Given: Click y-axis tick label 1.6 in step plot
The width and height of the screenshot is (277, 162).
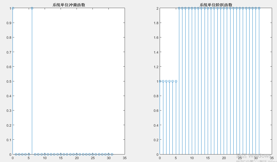Looking at the screenshot, I should [x=156, y=38].
